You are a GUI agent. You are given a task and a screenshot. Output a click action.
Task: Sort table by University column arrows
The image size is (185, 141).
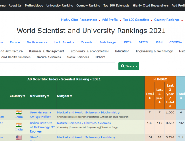(x=48, y=96)
